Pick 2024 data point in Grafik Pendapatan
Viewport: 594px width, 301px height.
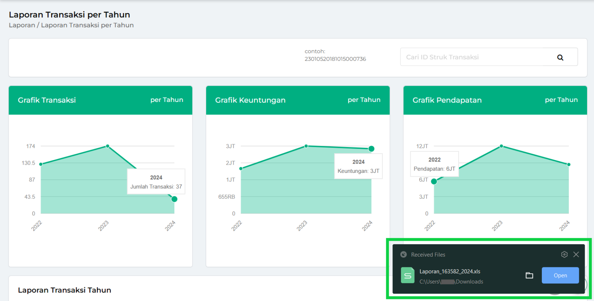(568, 164)
